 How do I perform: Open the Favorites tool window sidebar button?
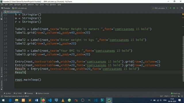(x=1, y=85)
